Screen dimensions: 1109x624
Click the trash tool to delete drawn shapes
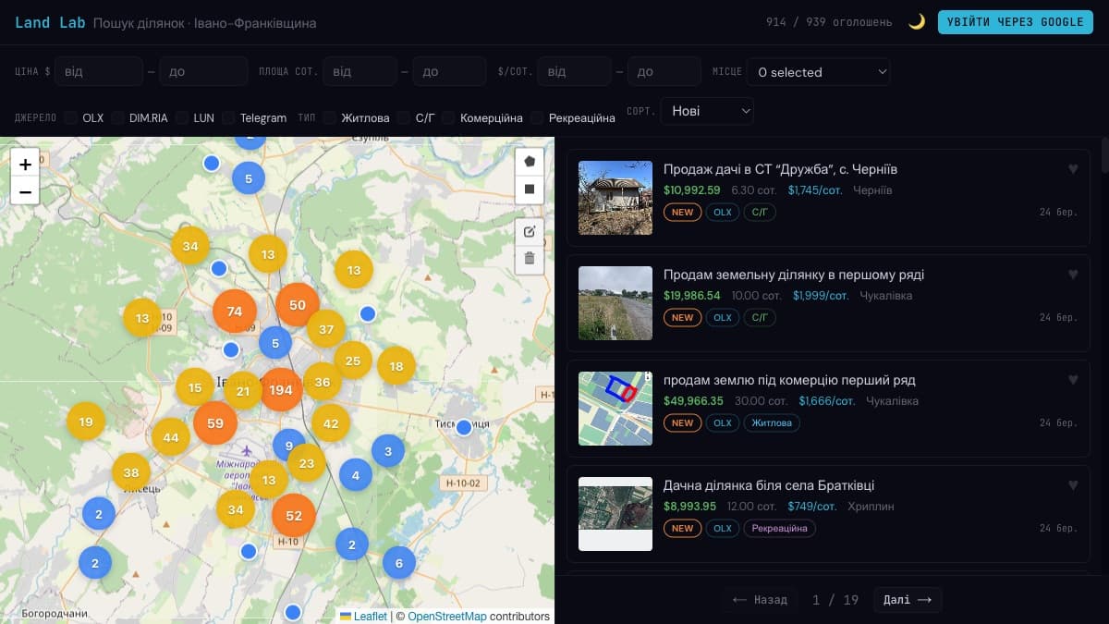click(530, 260)
